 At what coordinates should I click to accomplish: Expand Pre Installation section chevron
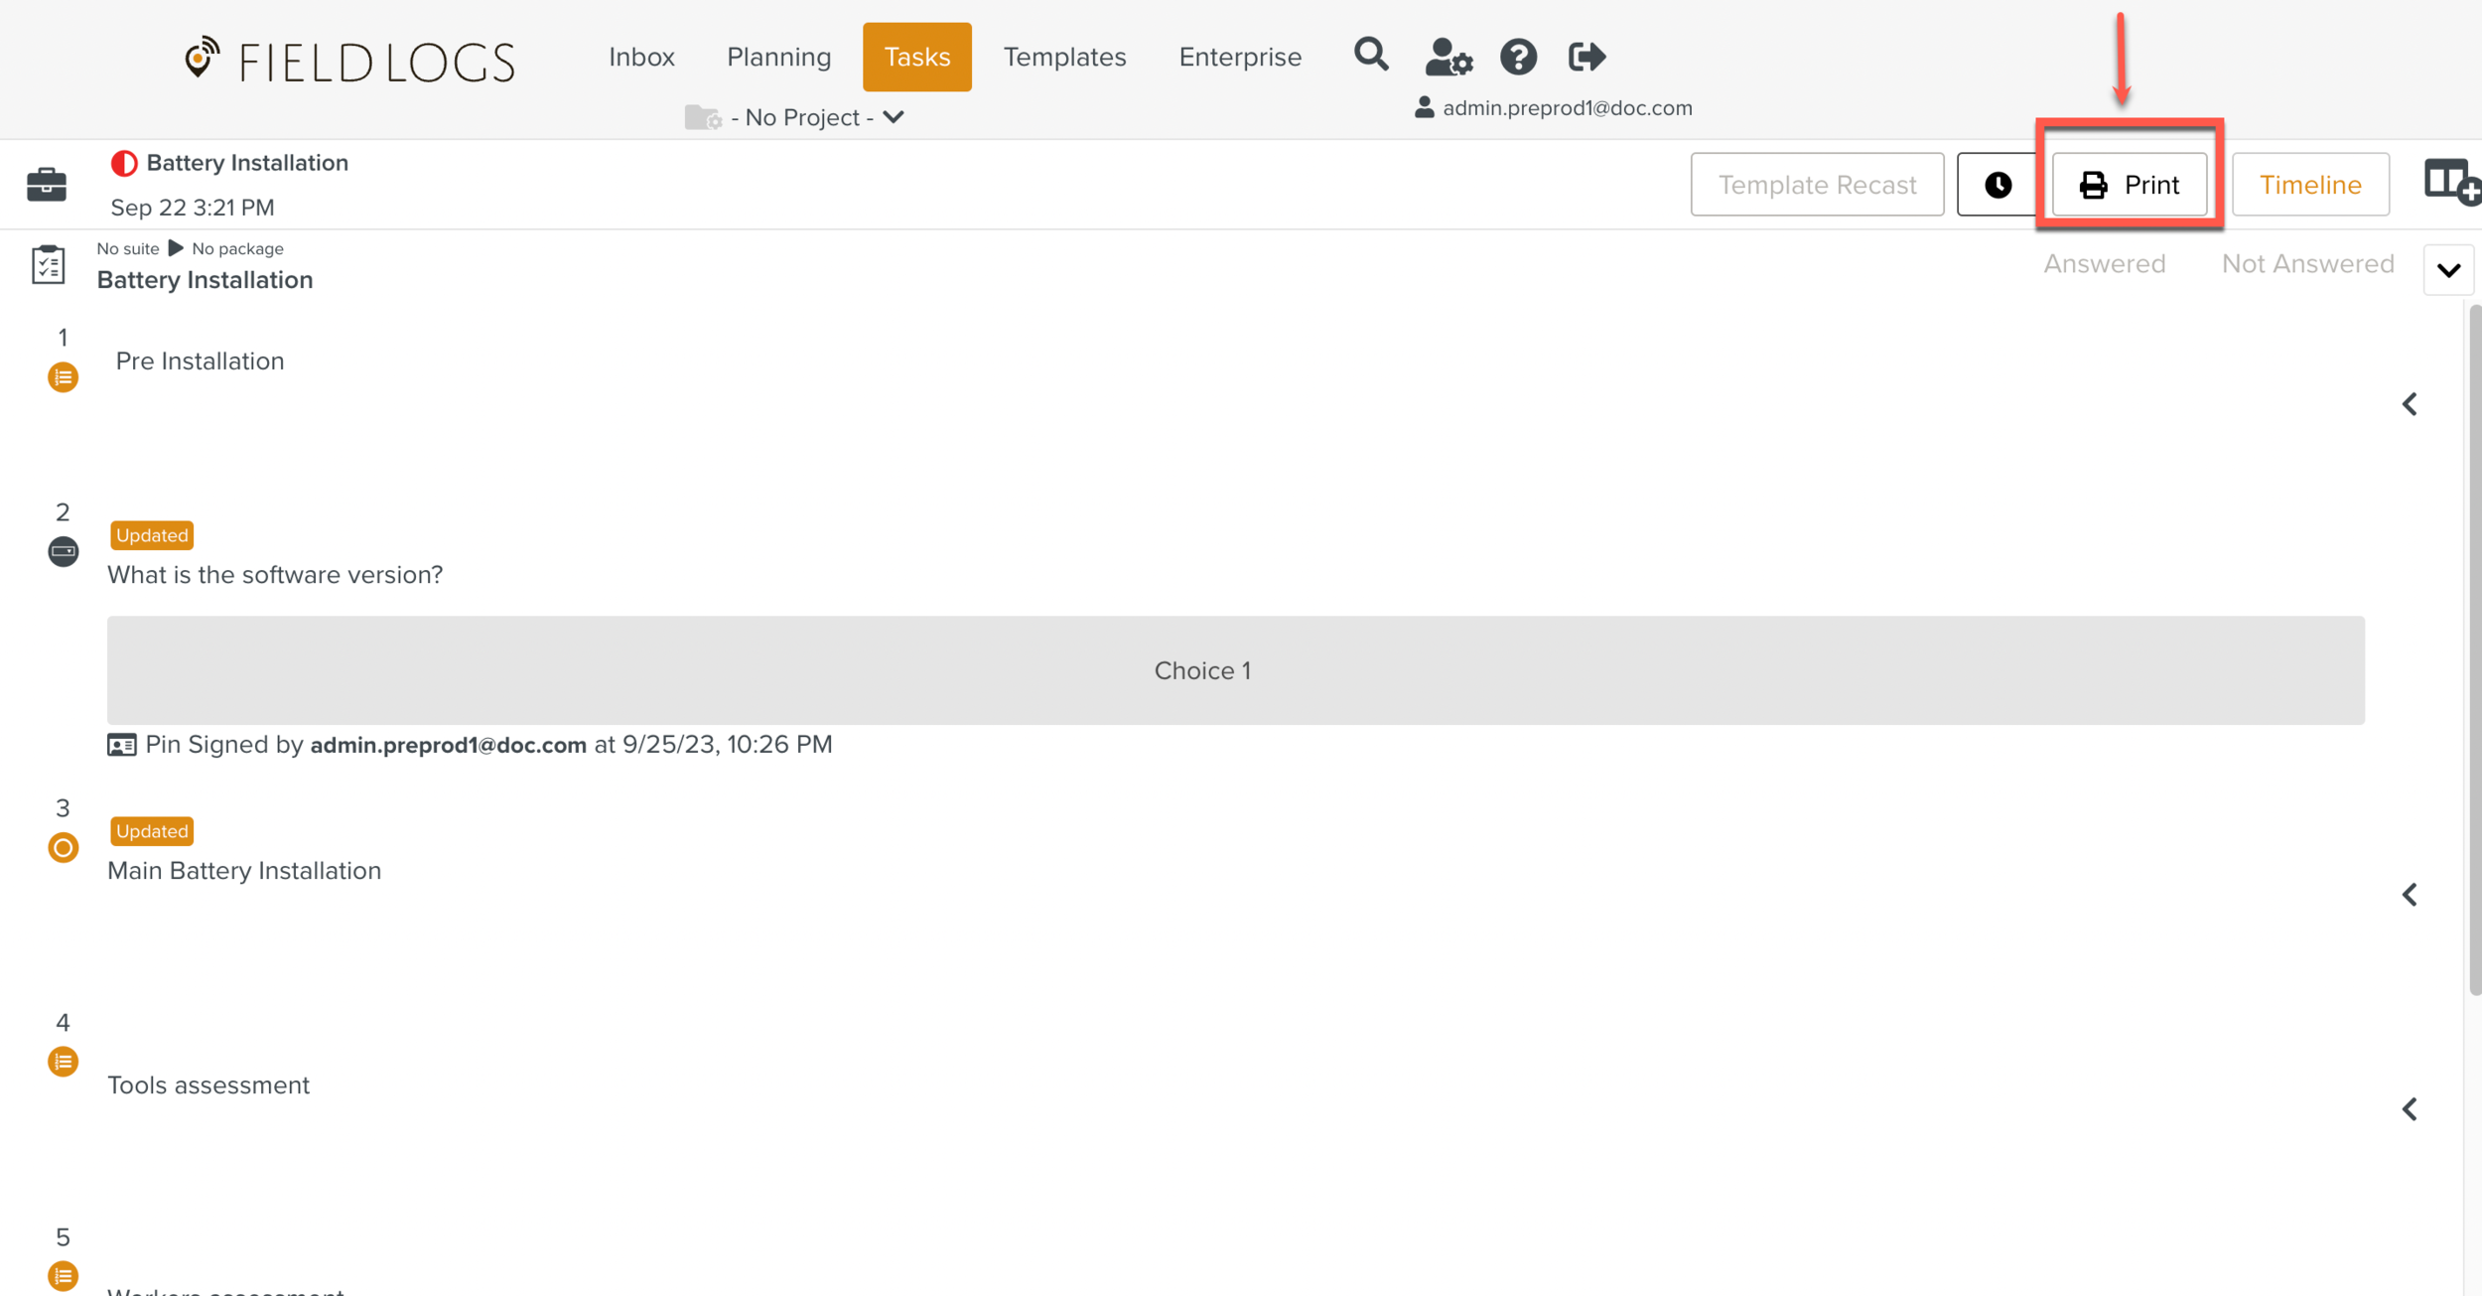coord(2410,404)
